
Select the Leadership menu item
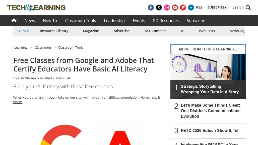coord(114,21)
